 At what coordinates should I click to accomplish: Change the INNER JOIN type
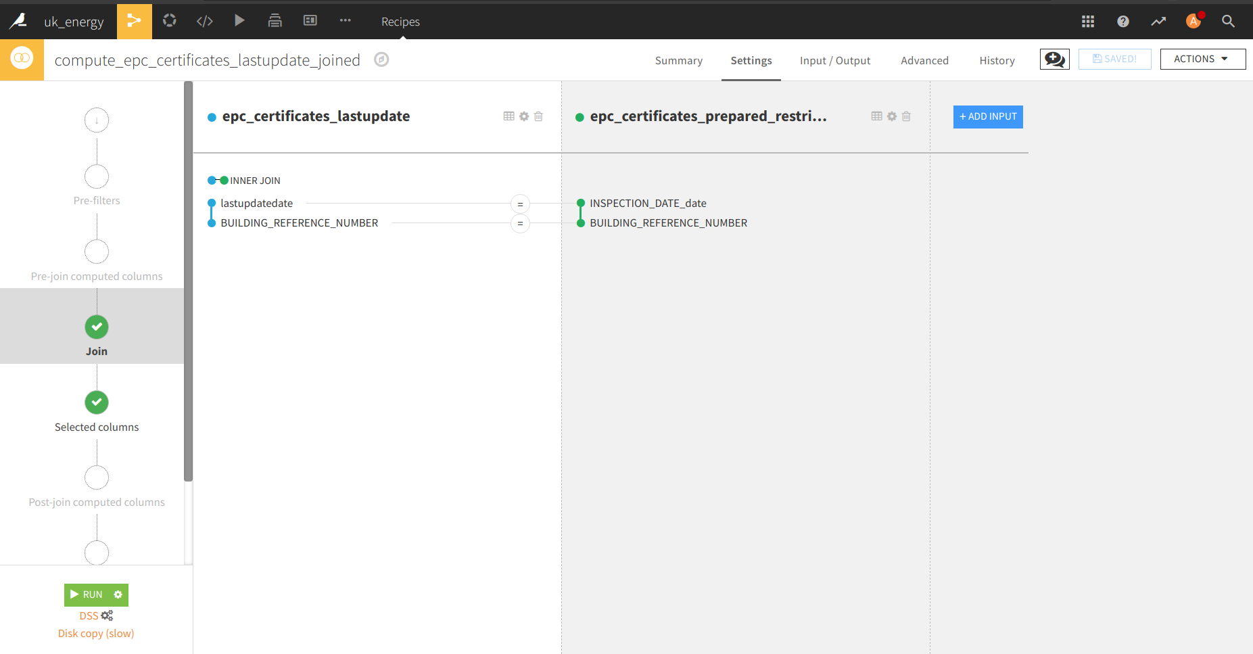(254, 181)
